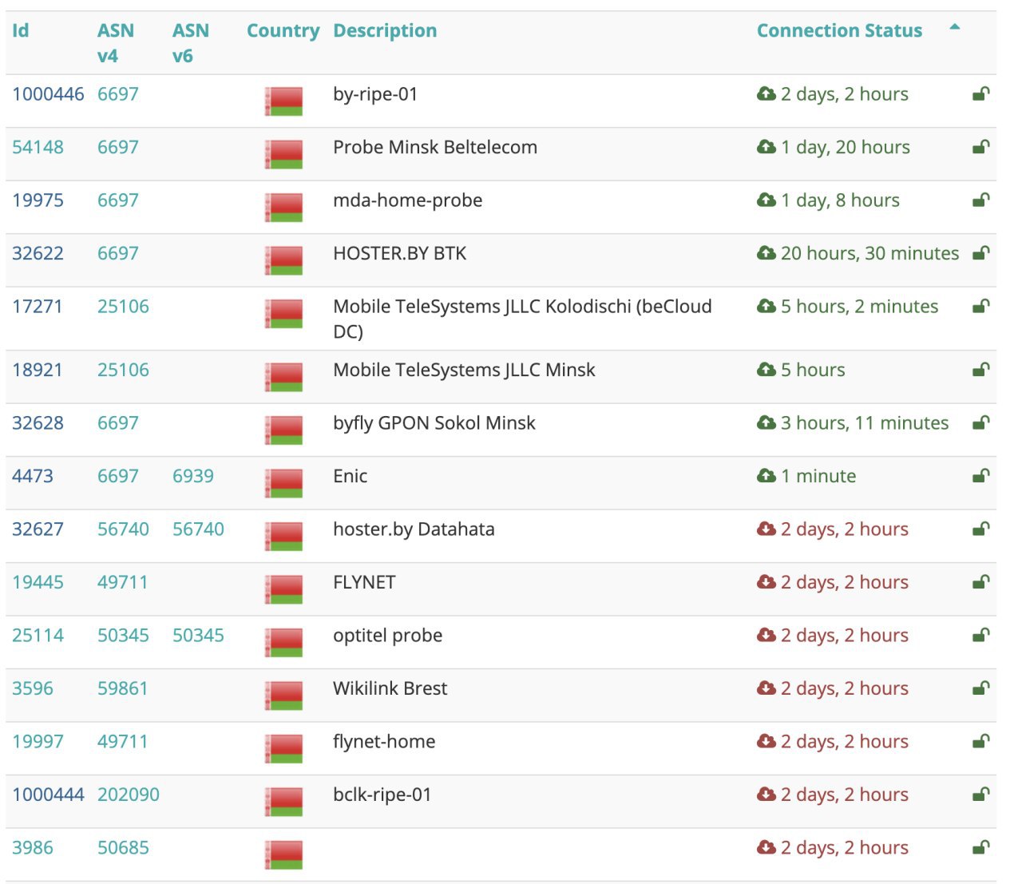
Task: Click the description 'Wikilink Brest'
Action: point(390,688)
